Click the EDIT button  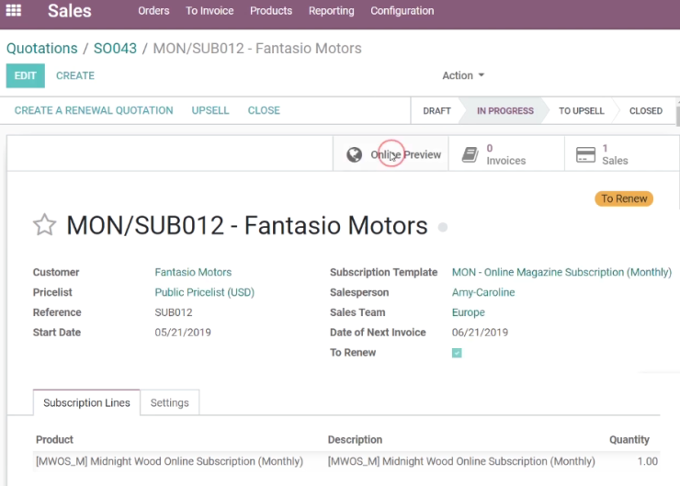(25, 76)
